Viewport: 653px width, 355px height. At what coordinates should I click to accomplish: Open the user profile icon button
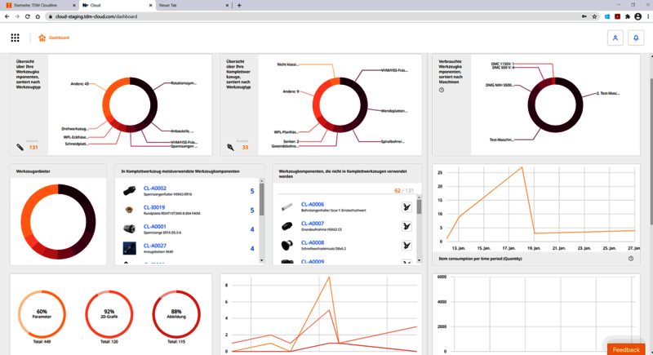[x=615, y=38]
